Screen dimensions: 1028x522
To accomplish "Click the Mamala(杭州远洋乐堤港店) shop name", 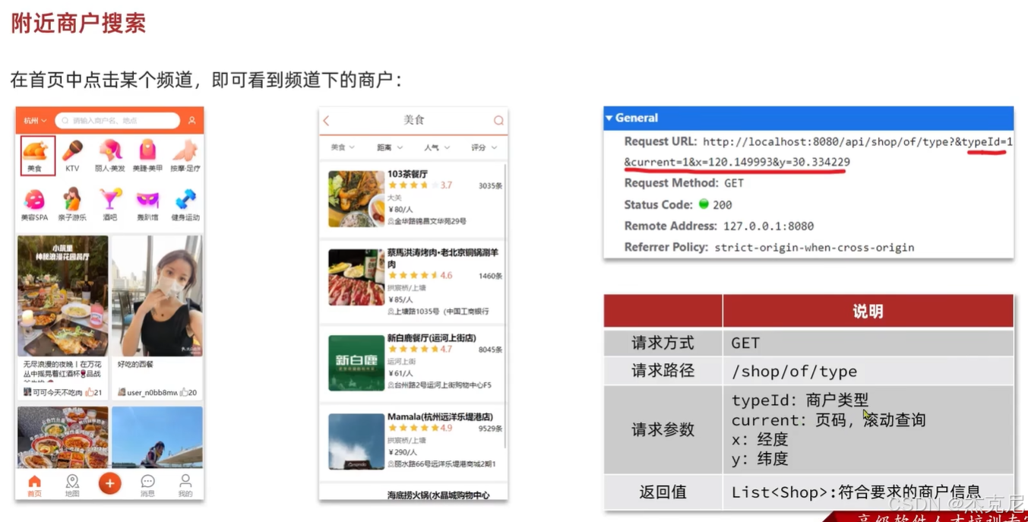I will coord(440,417).
